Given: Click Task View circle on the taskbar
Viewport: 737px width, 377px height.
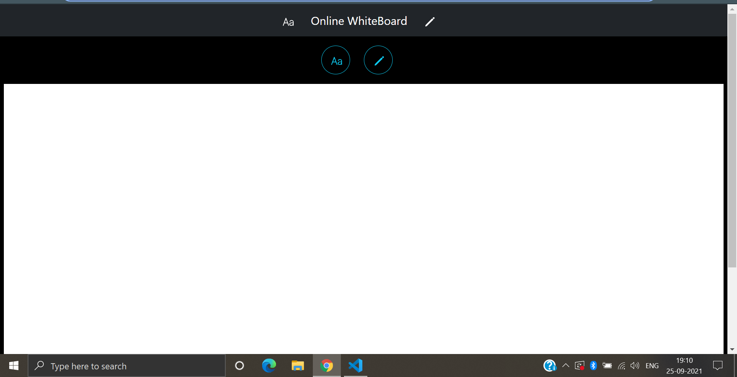Looking at the screenshot, I should point(239,366).
